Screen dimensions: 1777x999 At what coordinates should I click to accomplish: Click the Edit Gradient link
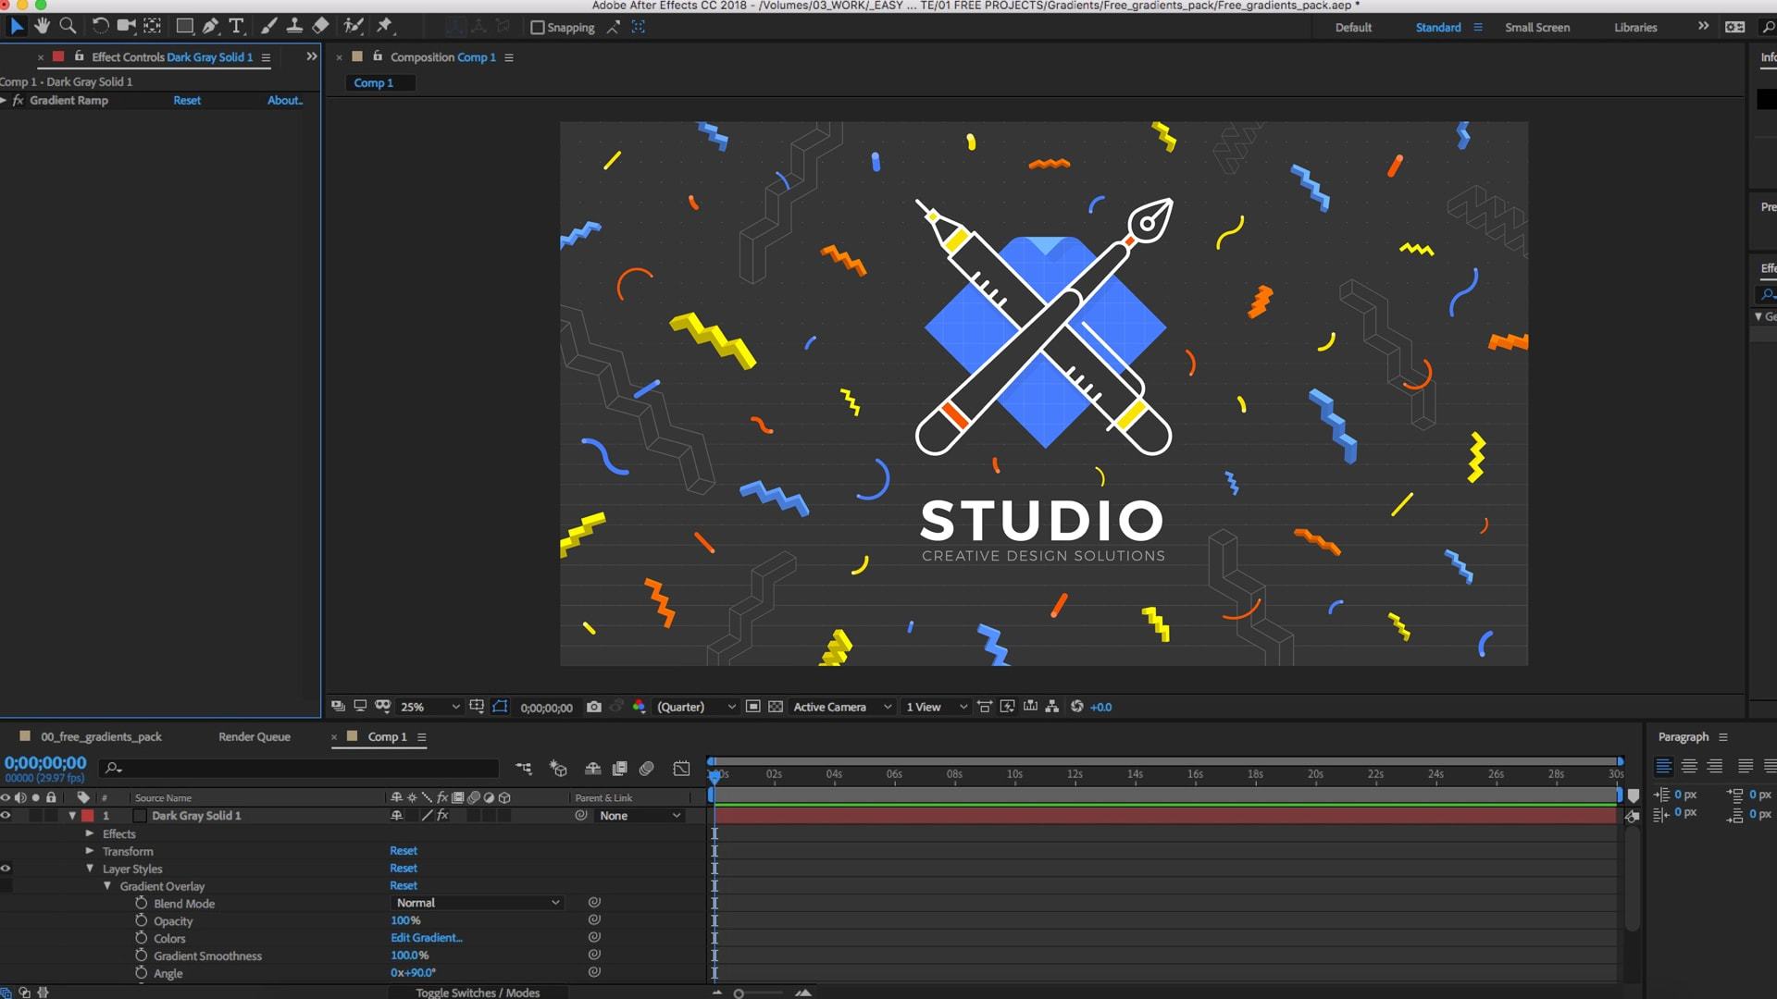426,938
